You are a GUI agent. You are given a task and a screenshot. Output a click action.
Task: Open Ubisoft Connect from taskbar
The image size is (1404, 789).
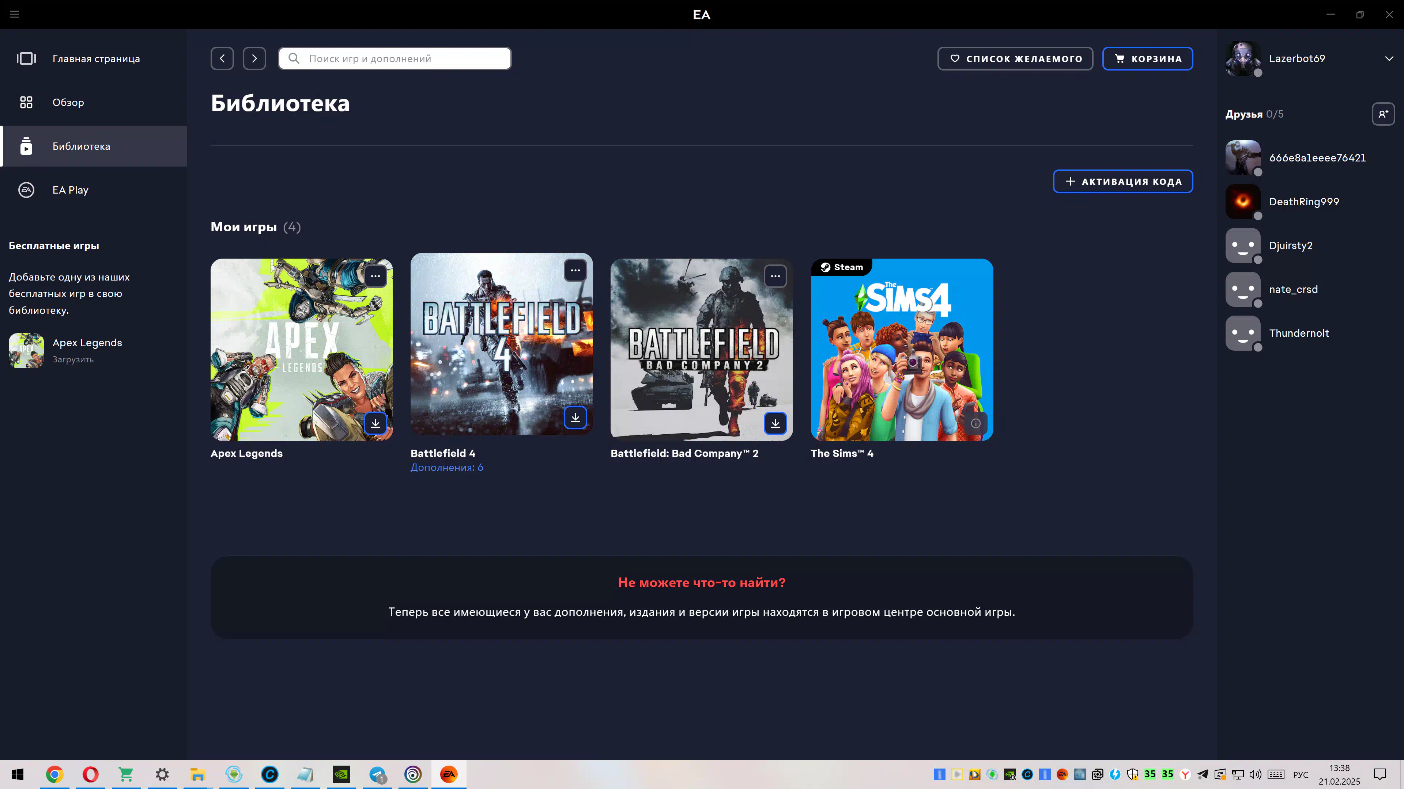pos(413,774)
